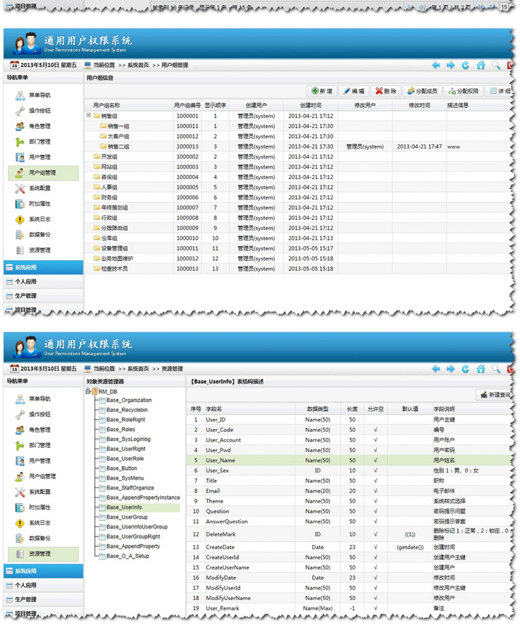Screen dimensions: 520x629
Task: Expand 系统应用 accordion in 用户组管理 window
Action: tap(43, 267)
